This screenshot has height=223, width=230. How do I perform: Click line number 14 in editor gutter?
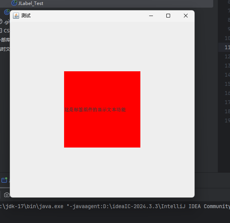coord(227,75)
